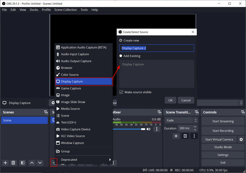
Task: Delete the selected scene with trash icon
Action: 13,163
